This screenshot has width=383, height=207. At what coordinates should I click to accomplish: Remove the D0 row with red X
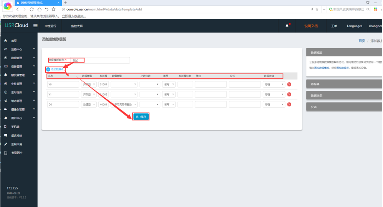[289, 104]
